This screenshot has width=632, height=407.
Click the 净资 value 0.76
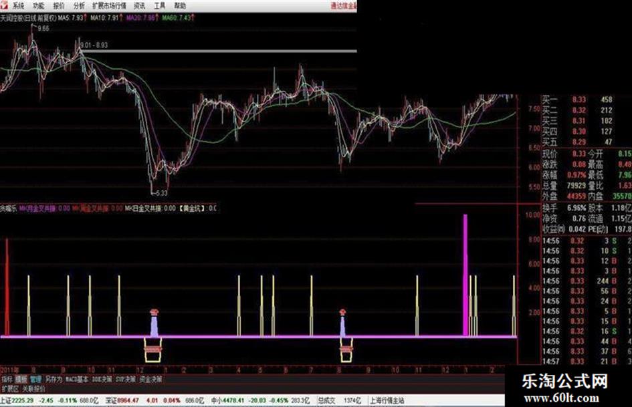coord(578,219)
